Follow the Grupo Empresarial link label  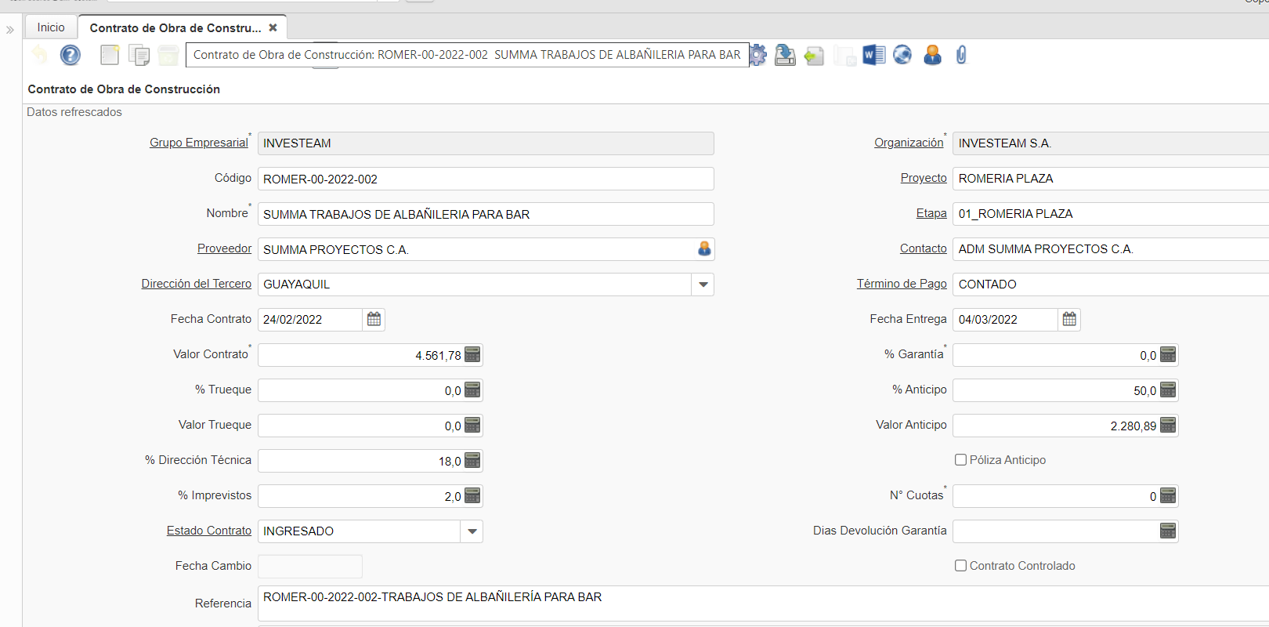point(198,143)
